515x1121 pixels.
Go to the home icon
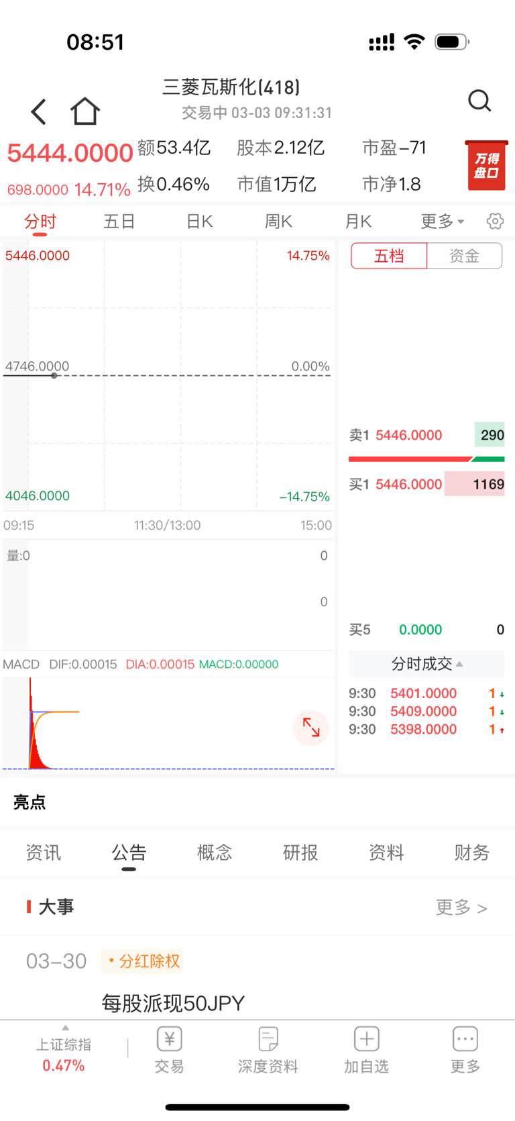coord(85,111)
